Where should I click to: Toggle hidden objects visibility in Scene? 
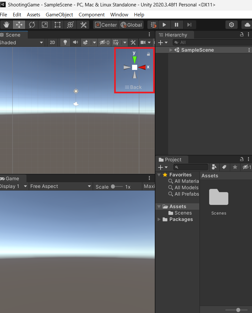(x=105, y=43)
